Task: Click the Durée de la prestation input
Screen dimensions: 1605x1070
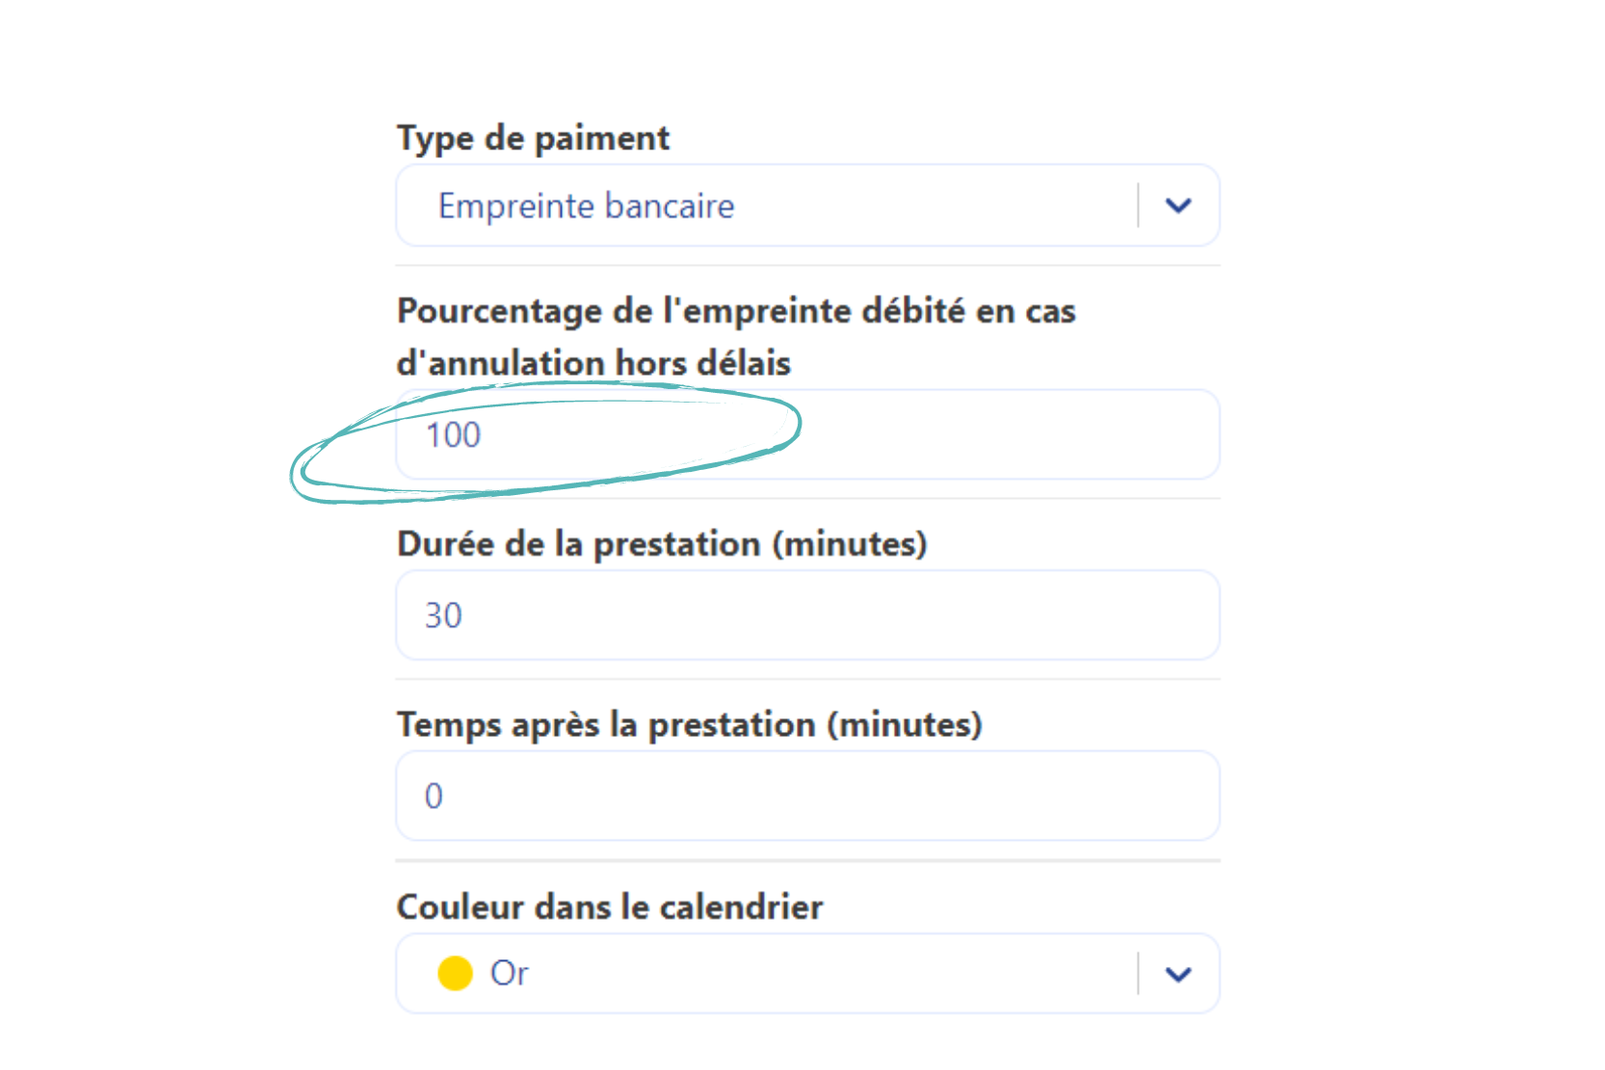Action: point(807,615)
